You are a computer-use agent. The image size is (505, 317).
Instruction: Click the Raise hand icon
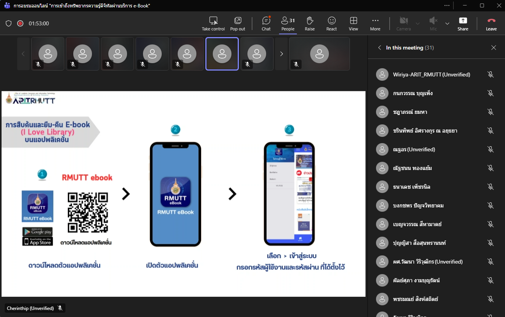[310, 23]
